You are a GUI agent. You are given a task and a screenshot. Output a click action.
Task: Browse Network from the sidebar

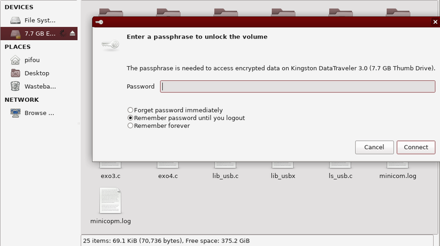[x=39, y=113]
